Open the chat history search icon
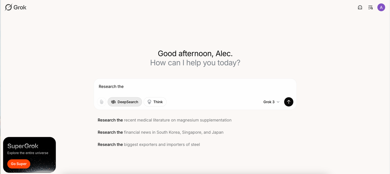 [x=370, y=8]
